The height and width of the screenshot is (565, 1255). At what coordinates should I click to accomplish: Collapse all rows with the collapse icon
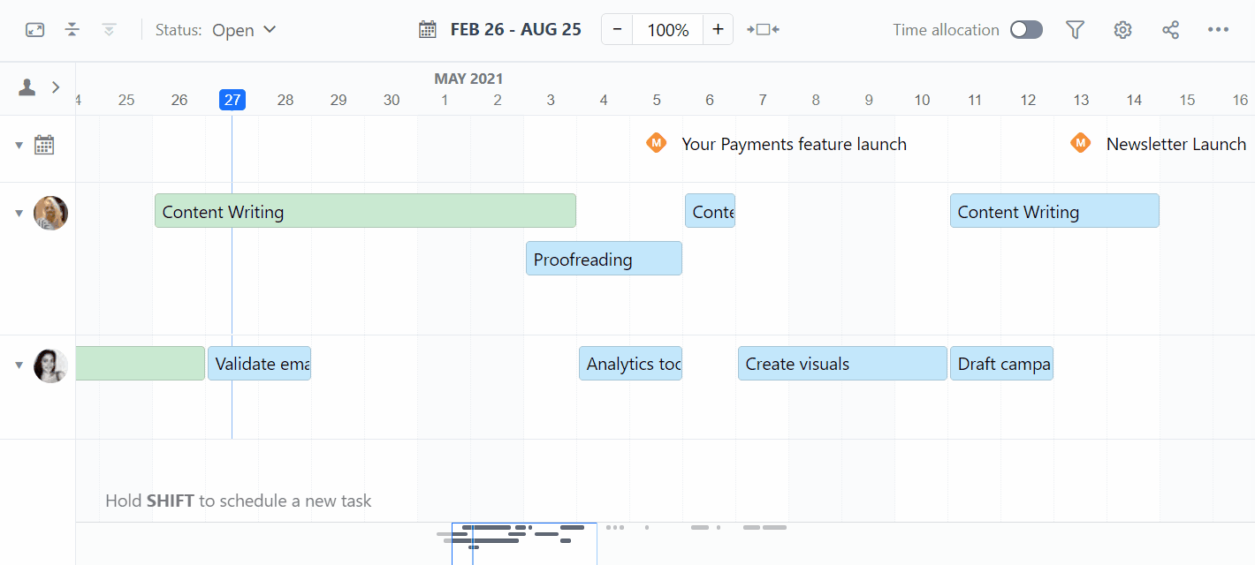(72, 30)
